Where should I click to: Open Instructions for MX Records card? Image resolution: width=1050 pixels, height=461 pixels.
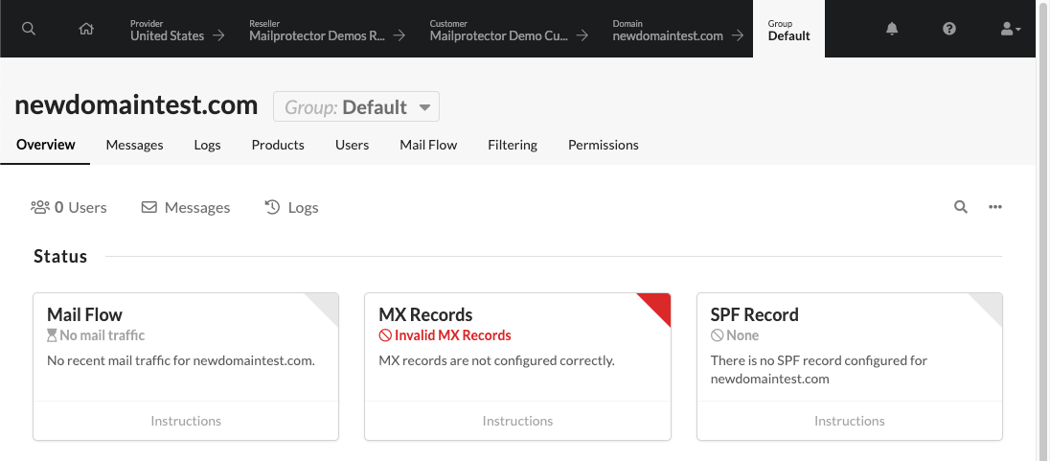(517, 421)
